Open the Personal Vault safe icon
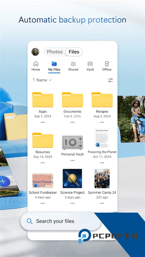 [72, 142]
